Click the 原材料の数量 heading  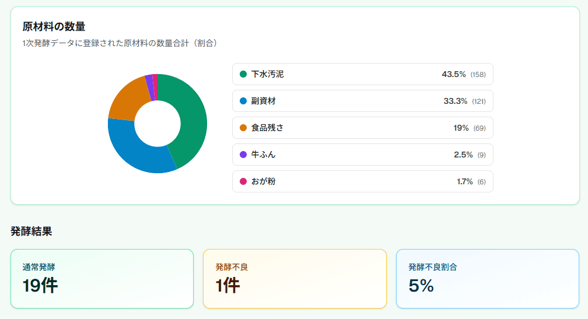pos(54,27)
